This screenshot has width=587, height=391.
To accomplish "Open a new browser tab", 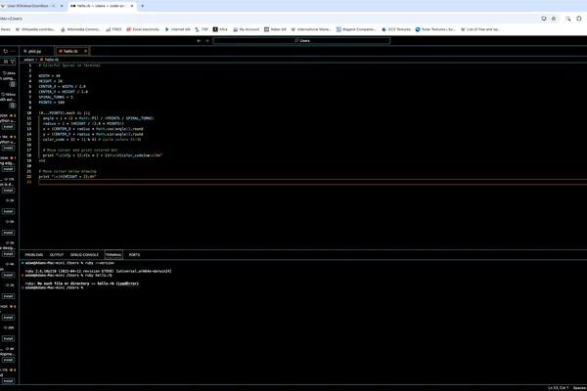I will [x=142, y=6].
